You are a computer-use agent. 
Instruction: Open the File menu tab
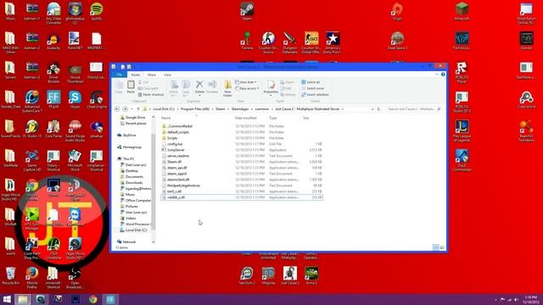pyautogui.click(x=120, y=75)
